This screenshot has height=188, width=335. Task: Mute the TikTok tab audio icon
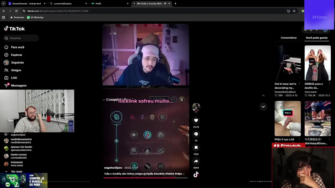[165, 4]
